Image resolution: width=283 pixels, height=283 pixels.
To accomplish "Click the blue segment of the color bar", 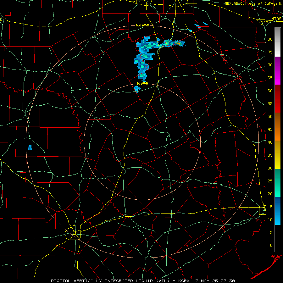I will (278, 211).
